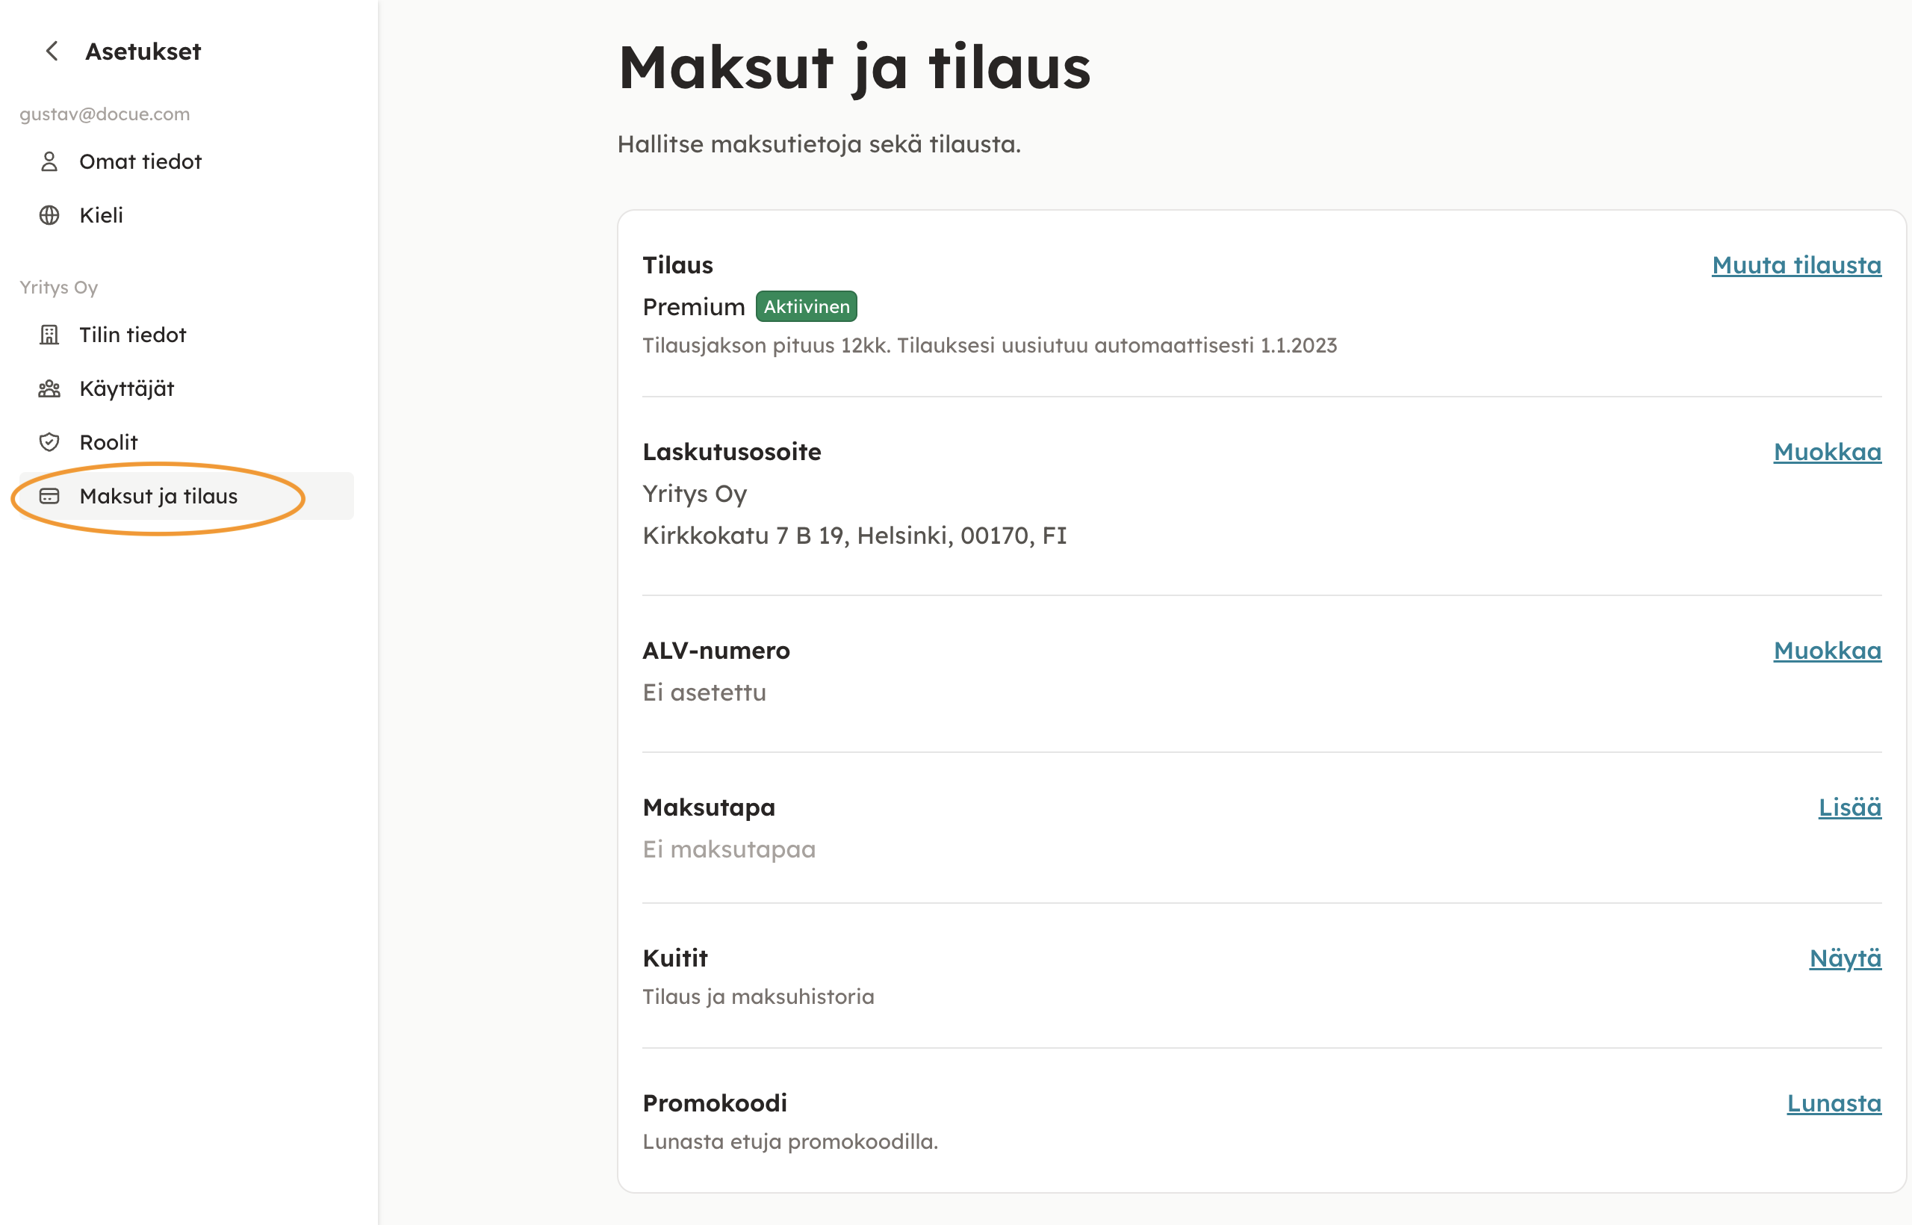
Task: Select Maksut ja tilaus menu item
Action: [x=158, y=497]
